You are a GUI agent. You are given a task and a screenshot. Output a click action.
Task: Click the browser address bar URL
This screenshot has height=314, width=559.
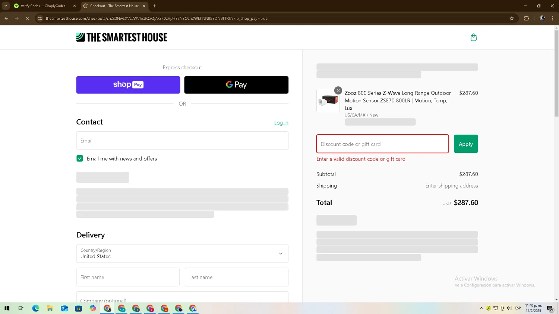[157, 18]
